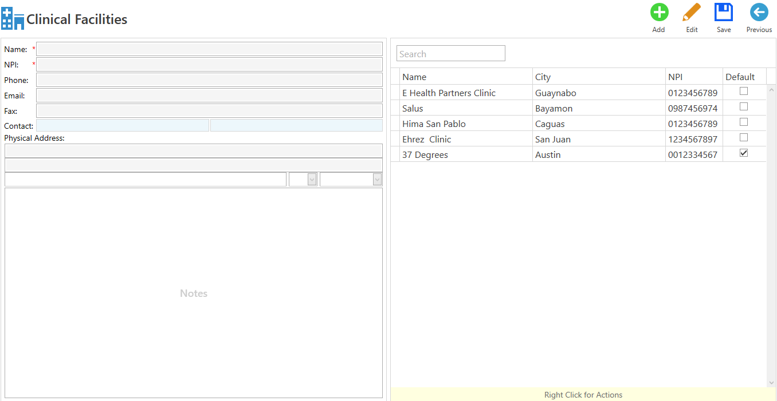The height and width of the screenshot is (401, 777).
Task: Click the facility list scrollbar
Action: (771, 229)
